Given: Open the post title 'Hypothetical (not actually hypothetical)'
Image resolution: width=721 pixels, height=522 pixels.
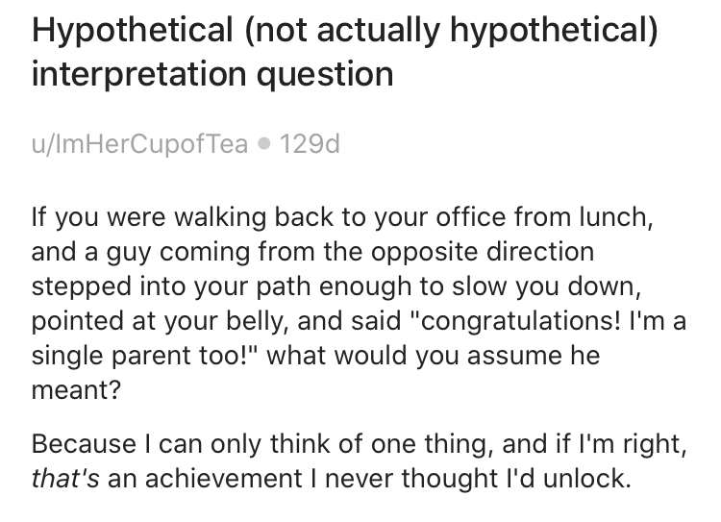Looking at the screenshot, I should (x=345, y=31).
